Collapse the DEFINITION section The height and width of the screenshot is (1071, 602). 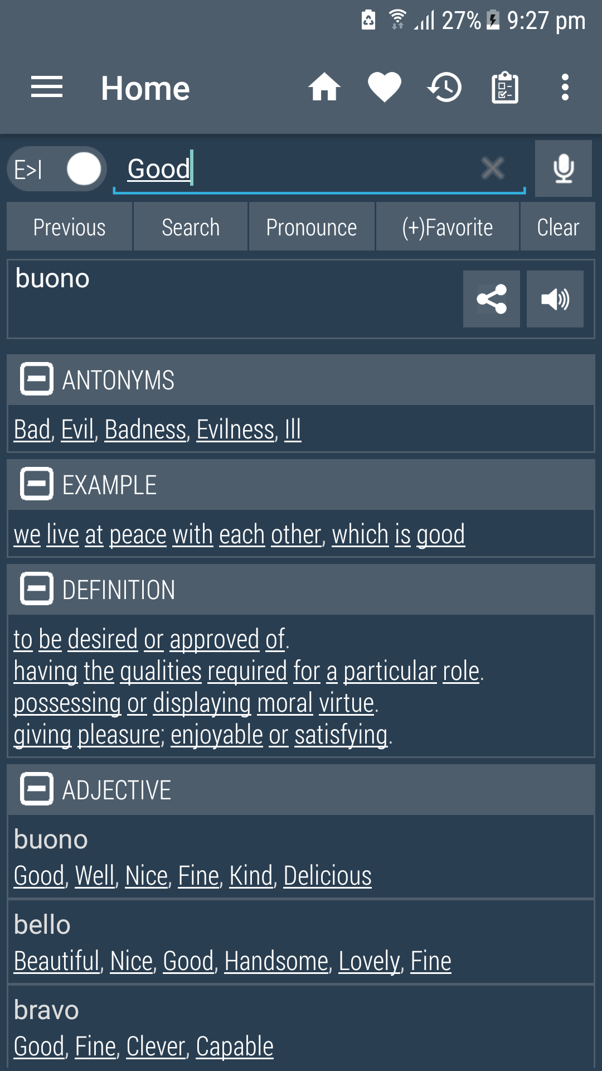click(x=37, y=589)
